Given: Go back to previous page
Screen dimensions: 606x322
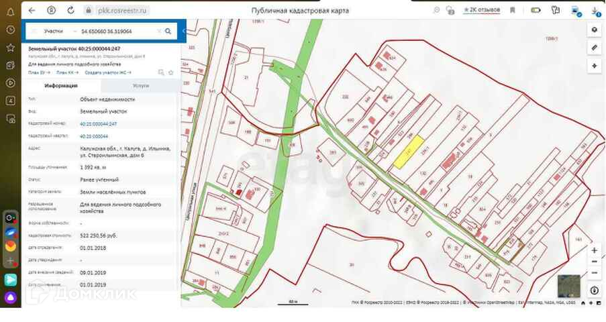Looking at the screenshot, I should click(x=32, y=11).
